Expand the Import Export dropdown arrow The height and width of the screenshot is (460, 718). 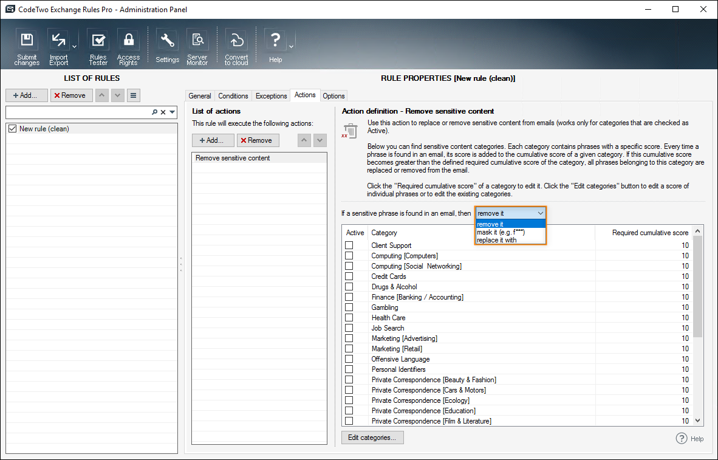click(x=74, y=47)
